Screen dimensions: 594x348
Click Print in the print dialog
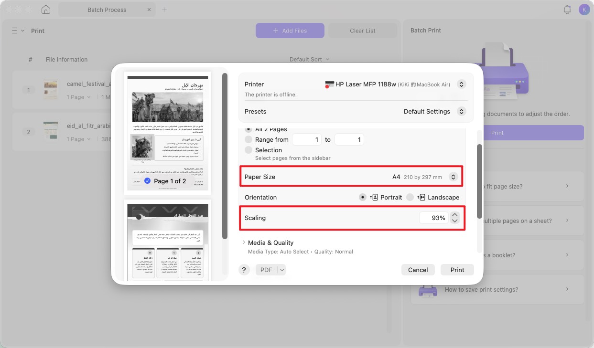pyautogui.click(x=457, y=270)
